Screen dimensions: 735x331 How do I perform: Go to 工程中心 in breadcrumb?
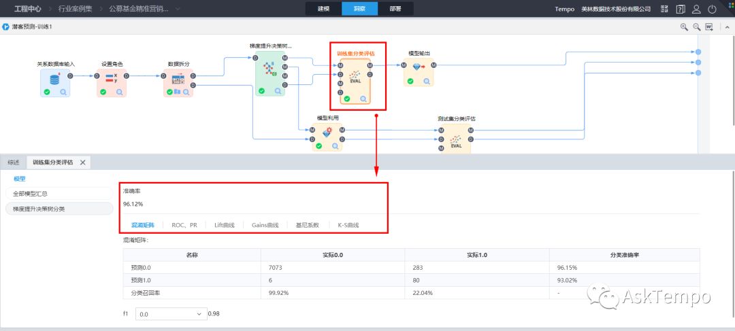28,9
